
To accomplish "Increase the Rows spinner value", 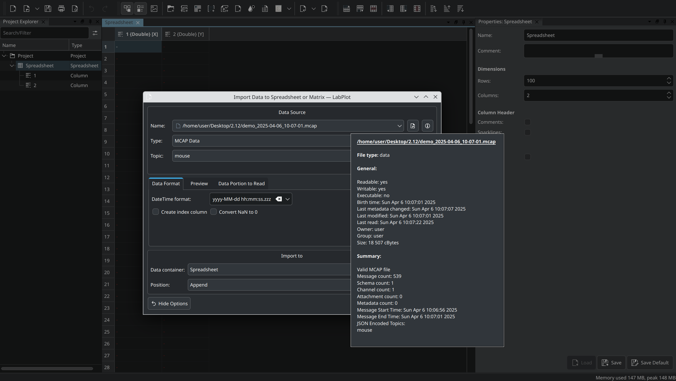I will click(669, 78).
